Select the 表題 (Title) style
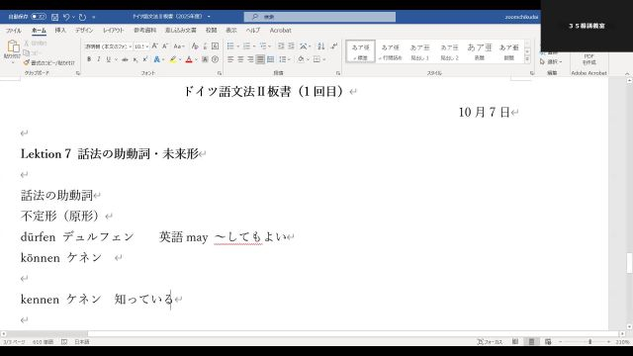The image size is (633, 356). tap(479, 51)
